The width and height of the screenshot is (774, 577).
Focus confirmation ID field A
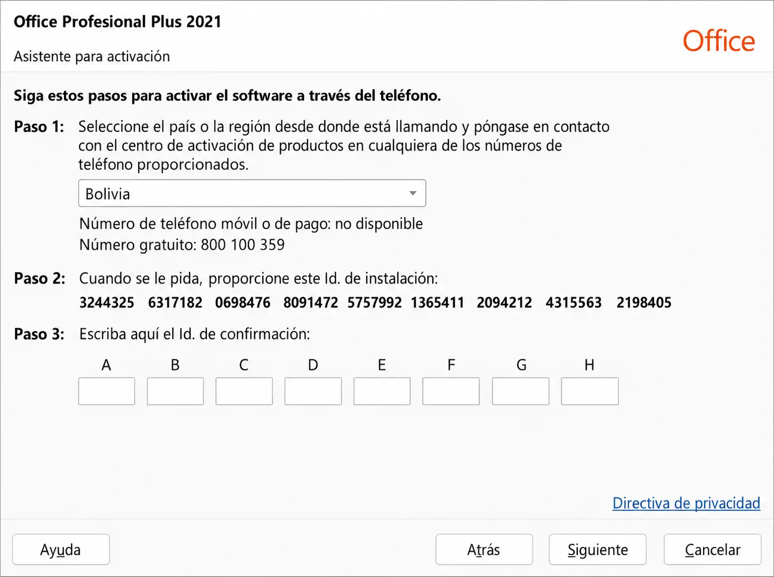tap(107, 391)
